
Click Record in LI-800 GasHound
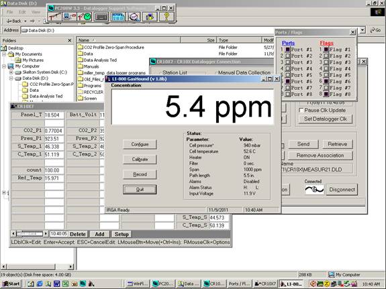(140, 174)
